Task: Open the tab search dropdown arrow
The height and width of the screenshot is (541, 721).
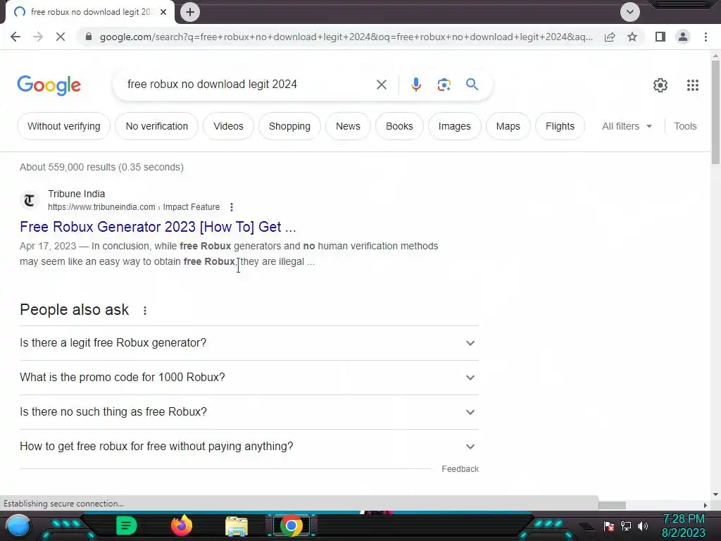Action: [x=630, y=12]
